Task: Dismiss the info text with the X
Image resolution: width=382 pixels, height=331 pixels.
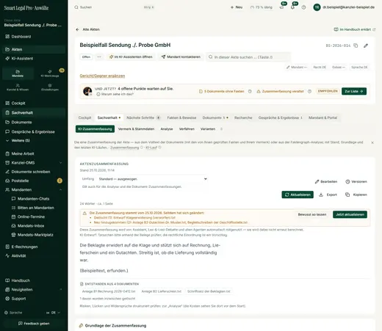Action: 372,142
